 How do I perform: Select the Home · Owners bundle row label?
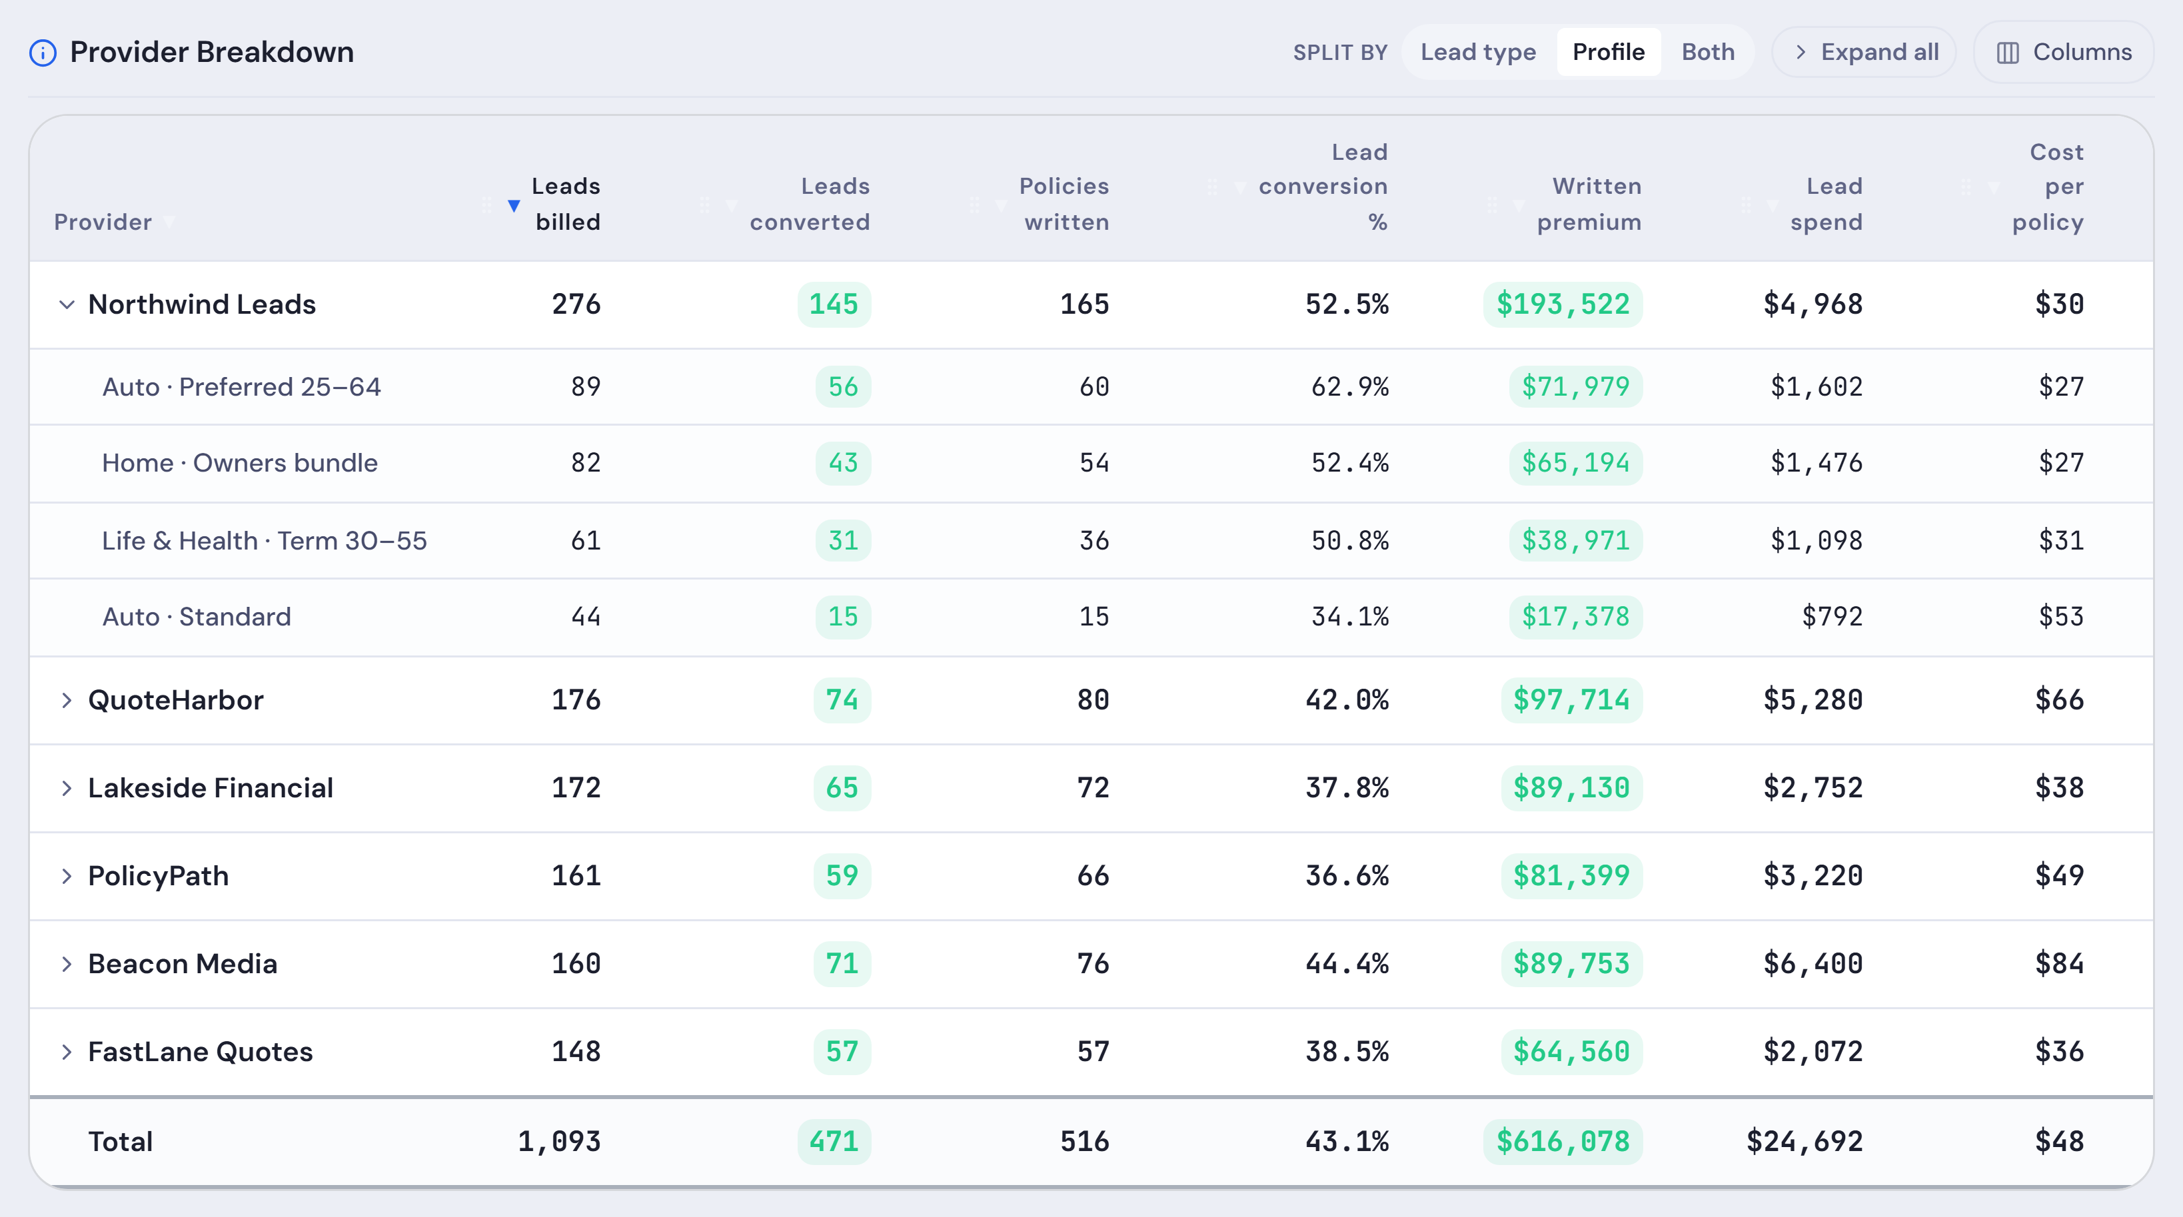pos(240,463)
